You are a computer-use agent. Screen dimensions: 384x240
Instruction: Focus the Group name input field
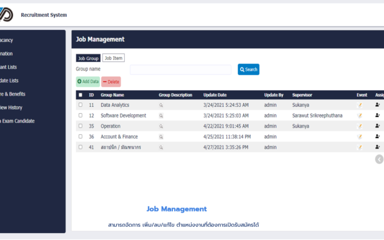(x=180, y=69)
